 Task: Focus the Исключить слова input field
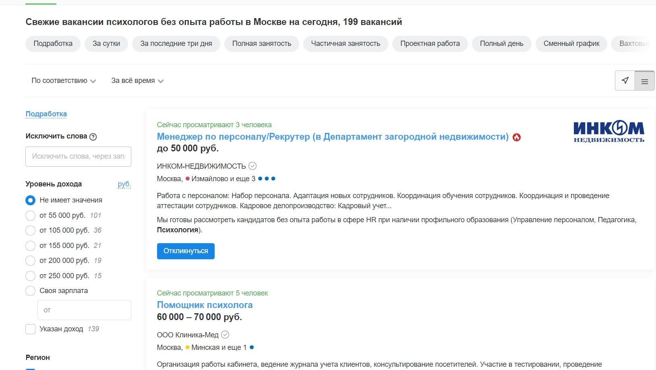click(x=78, y=157)
